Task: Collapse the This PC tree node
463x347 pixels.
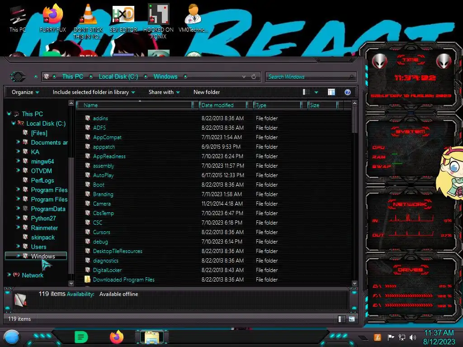Action: [x=9, y=113]
